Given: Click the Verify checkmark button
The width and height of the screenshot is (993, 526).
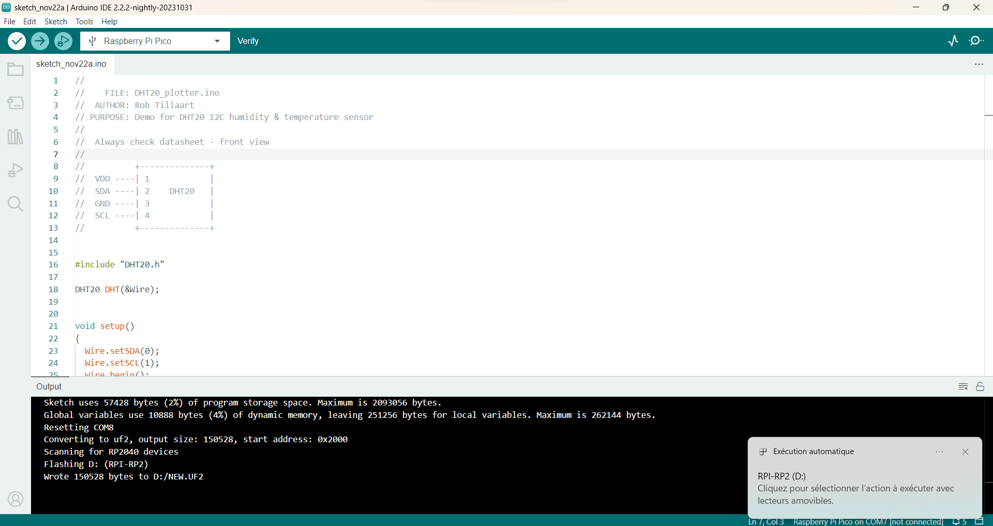Looking at the screenshot, I should (17, 41).
